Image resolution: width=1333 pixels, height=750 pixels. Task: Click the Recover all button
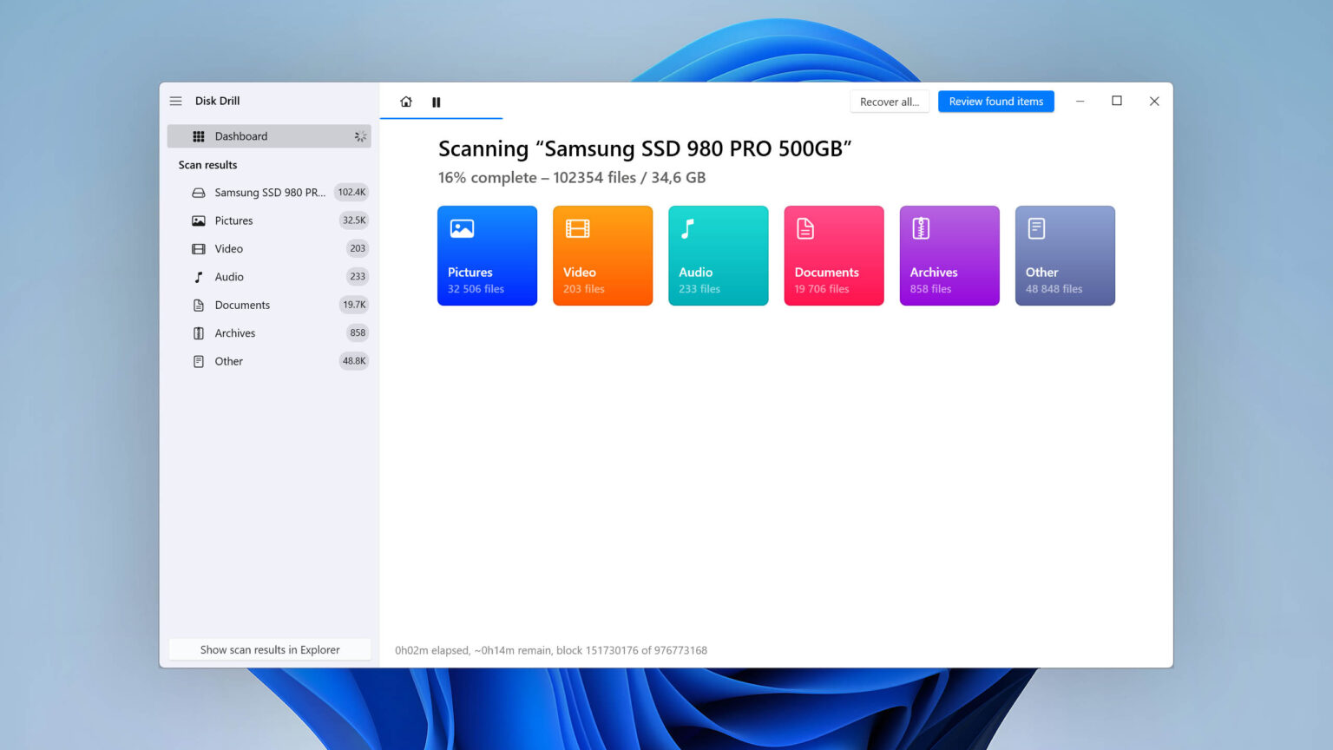[889, 101]
